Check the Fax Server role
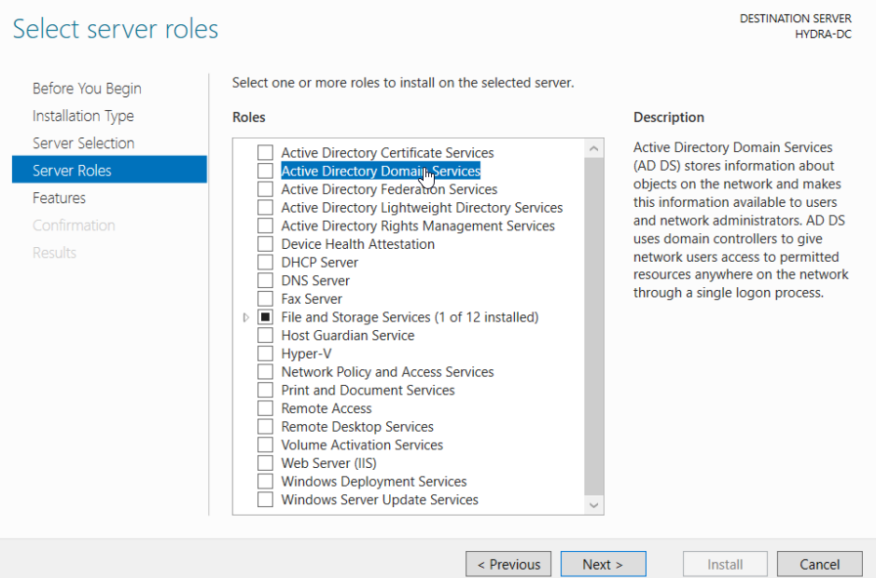This screenshot has height=578, width=876. pos(265,298)
